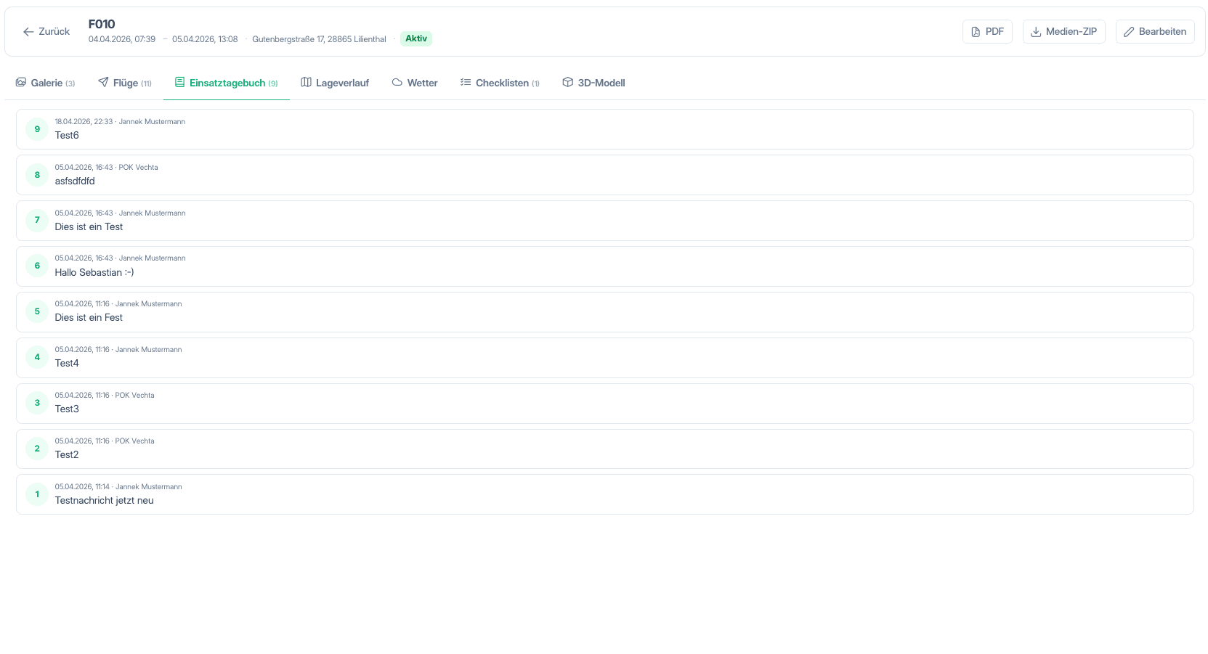Click the end date 05.04.2026, 13:08
This screenshot has width=1208, height=654.
pyautogui.click(x=205, y=39)
